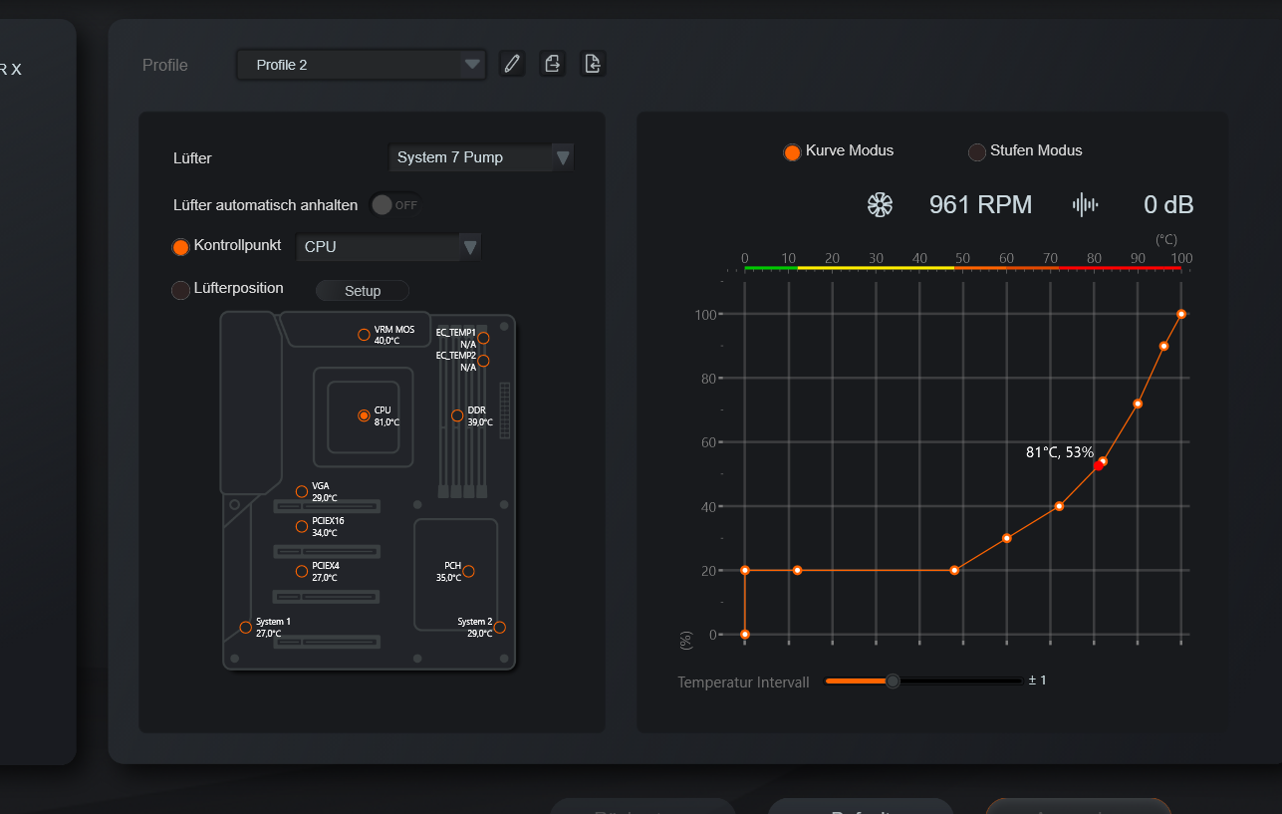Select the VRM MOS sensor point

point(365,335)
